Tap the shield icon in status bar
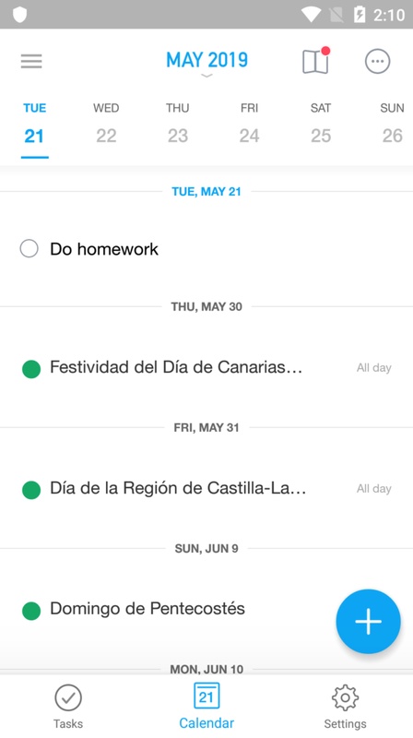 click(19, 15)
